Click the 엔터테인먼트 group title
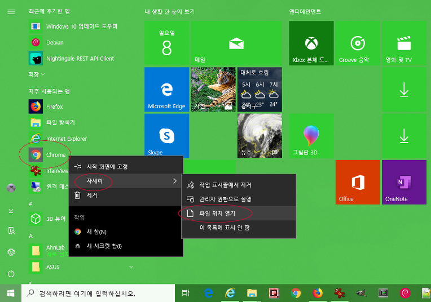The height and width of the screenshot is (302, 431). point(305,11)
